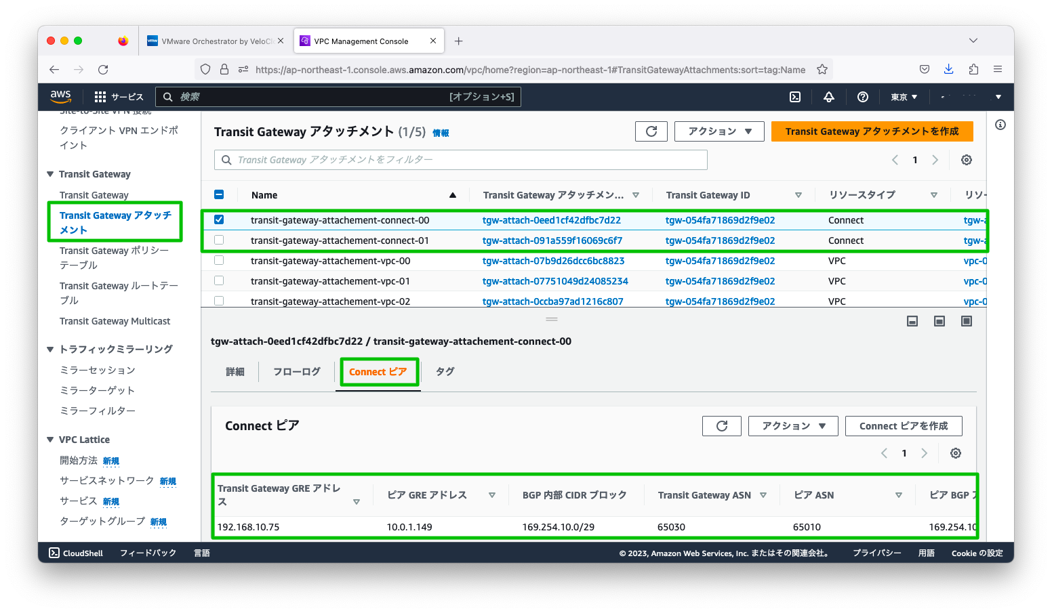Open the フローログ tab
Screen dimensions: 1052x613
click(x=297, y=372)
